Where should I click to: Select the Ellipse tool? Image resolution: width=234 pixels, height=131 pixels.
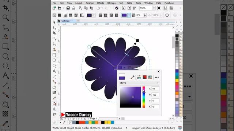[x=54, y=60]
